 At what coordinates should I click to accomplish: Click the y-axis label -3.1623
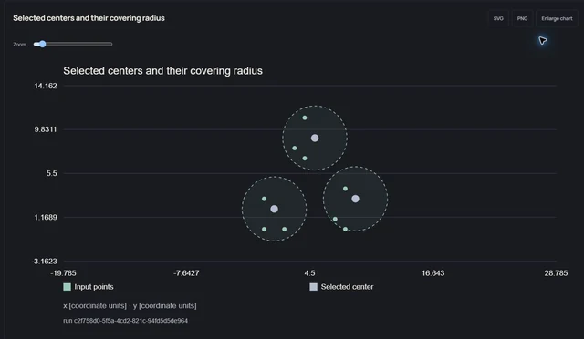point(45,262)
